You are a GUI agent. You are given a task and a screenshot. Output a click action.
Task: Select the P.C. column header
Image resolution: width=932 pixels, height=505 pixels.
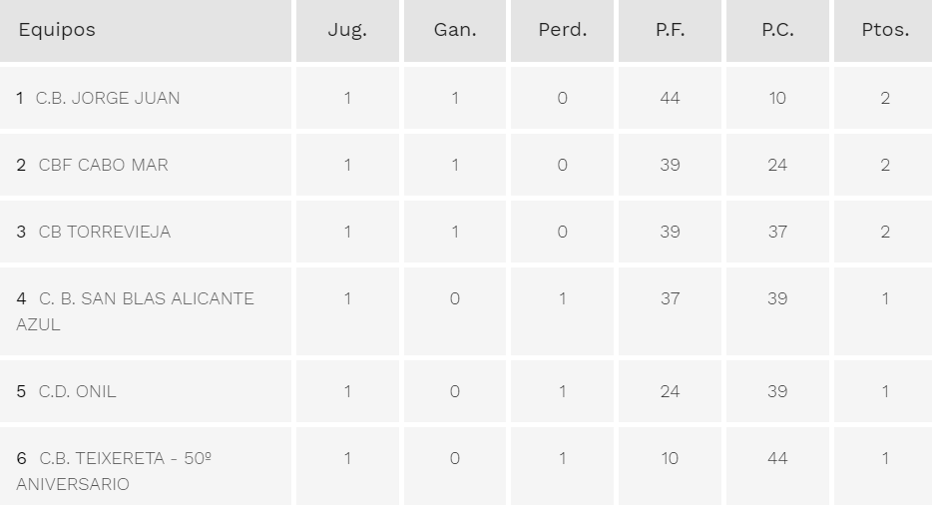click(777, 30)
